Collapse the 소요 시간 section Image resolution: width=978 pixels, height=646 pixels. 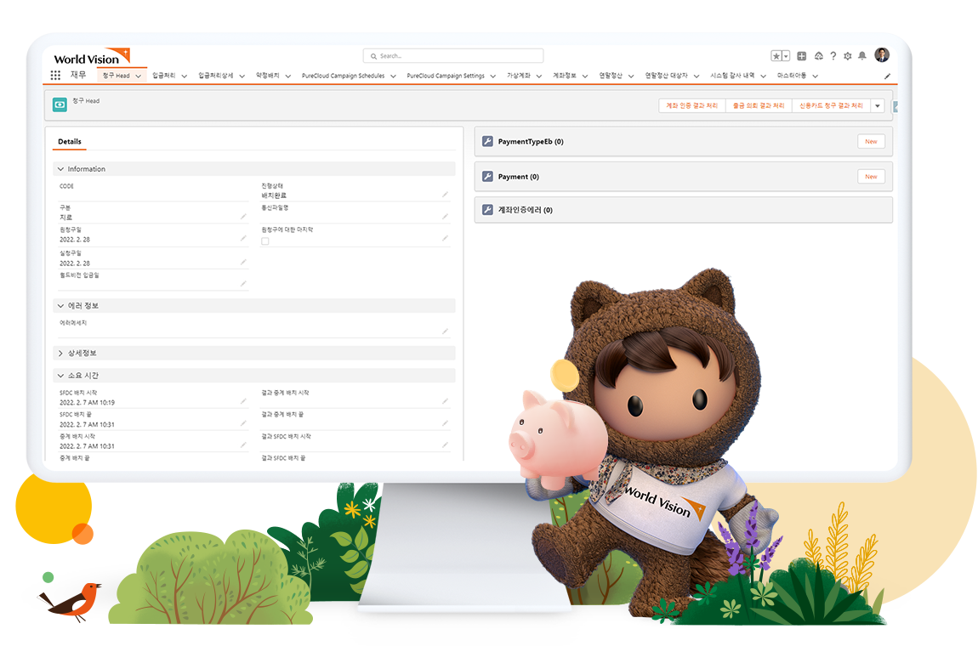60,376
